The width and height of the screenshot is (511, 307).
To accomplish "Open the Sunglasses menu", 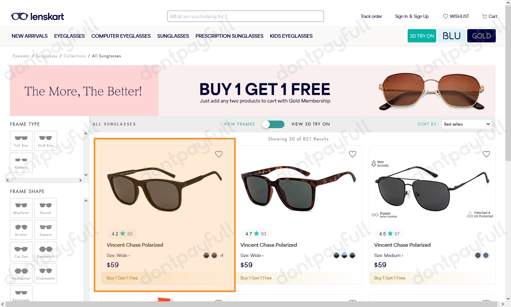I will [173, 36].
